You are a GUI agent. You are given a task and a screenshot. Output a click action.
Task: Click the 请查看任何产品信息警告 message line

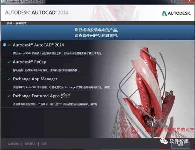(97, 36)
